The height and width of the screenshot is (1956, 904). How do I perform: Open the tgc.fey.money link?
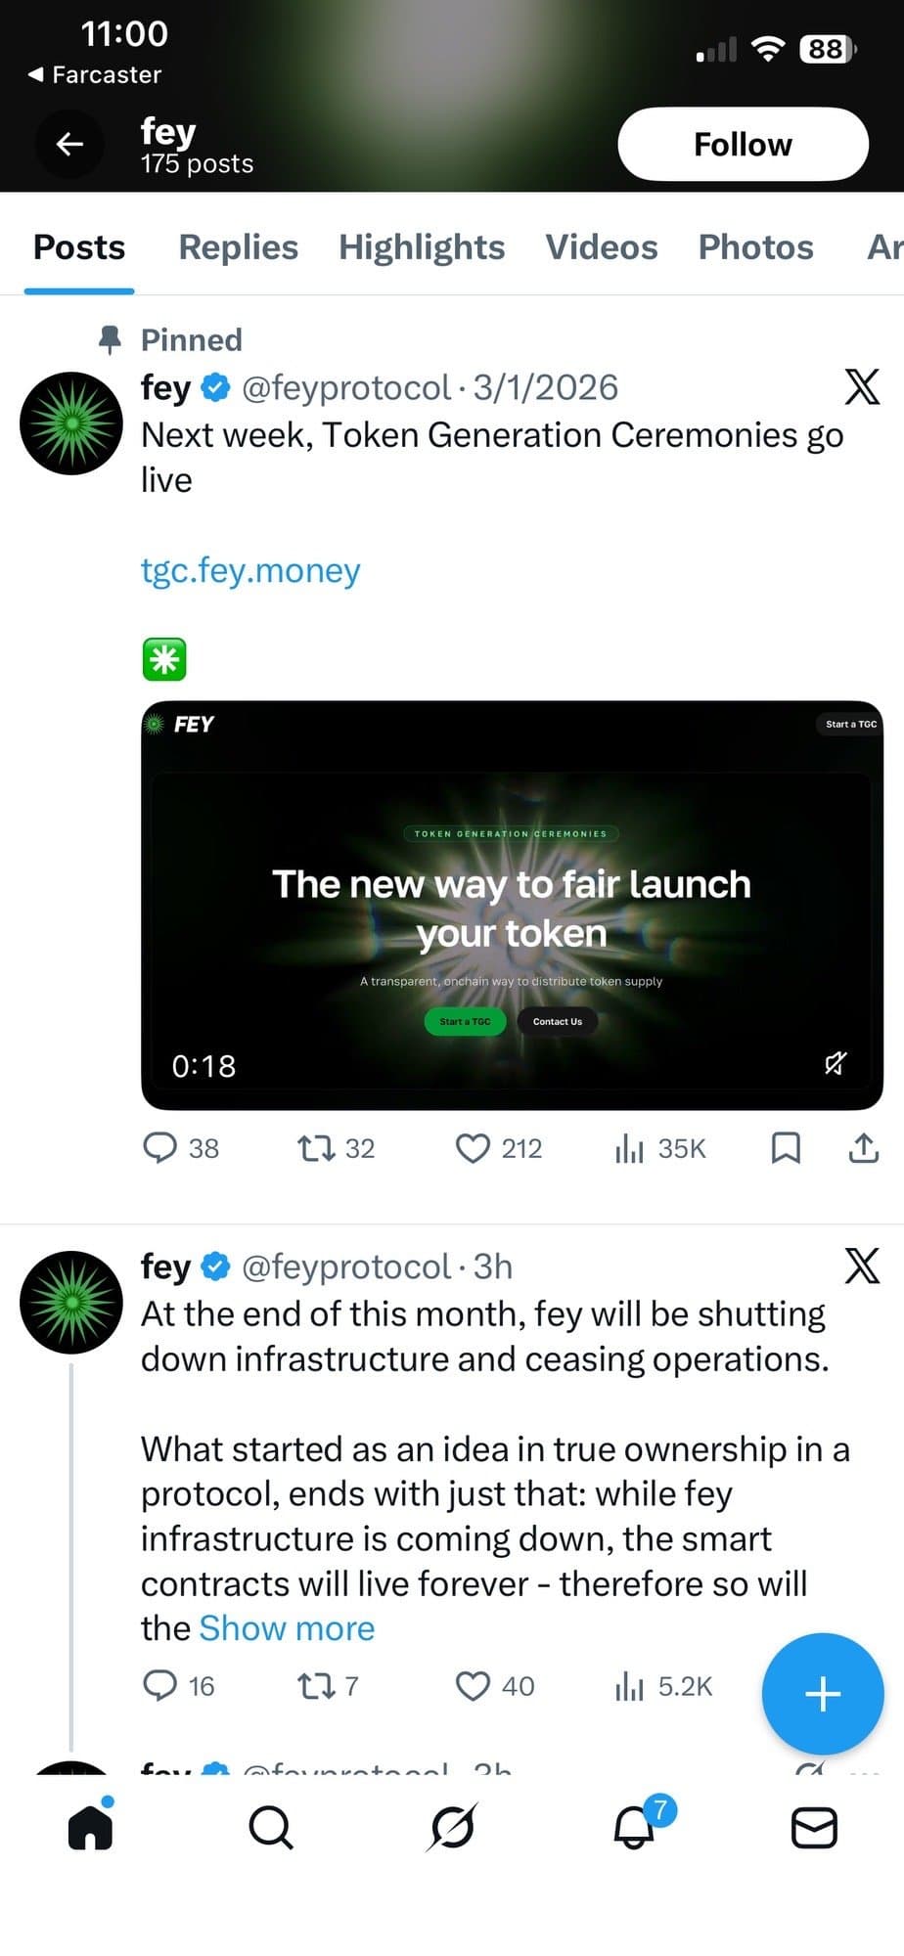pos(250,570)
